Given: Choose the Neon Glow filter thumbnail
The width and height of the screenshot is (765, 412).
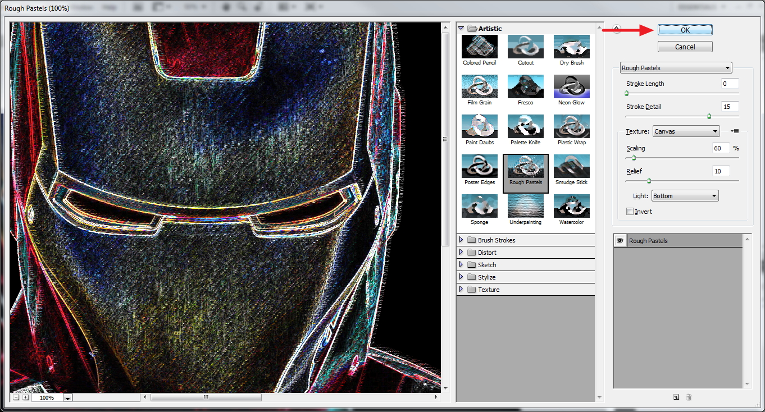Looking at the screenshot, I should 572,86.
